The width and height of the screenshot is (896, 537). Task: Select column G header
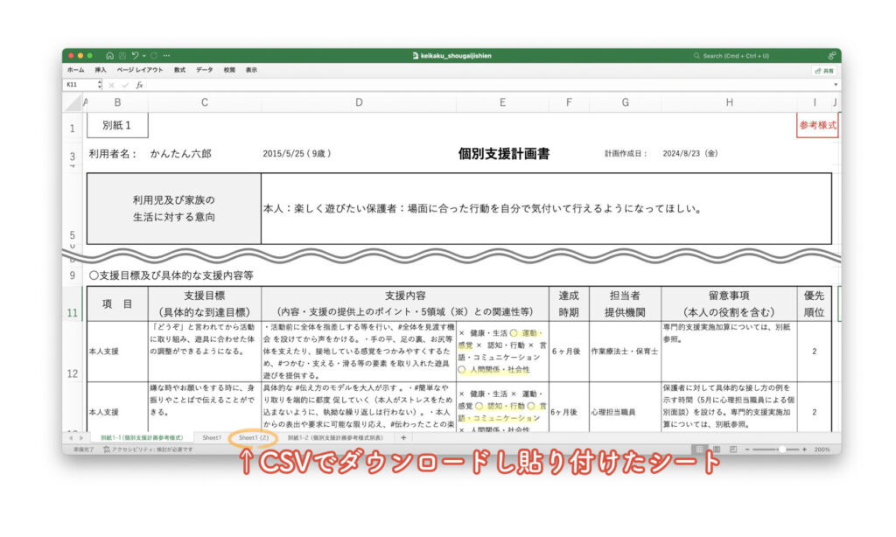(625, 102)
